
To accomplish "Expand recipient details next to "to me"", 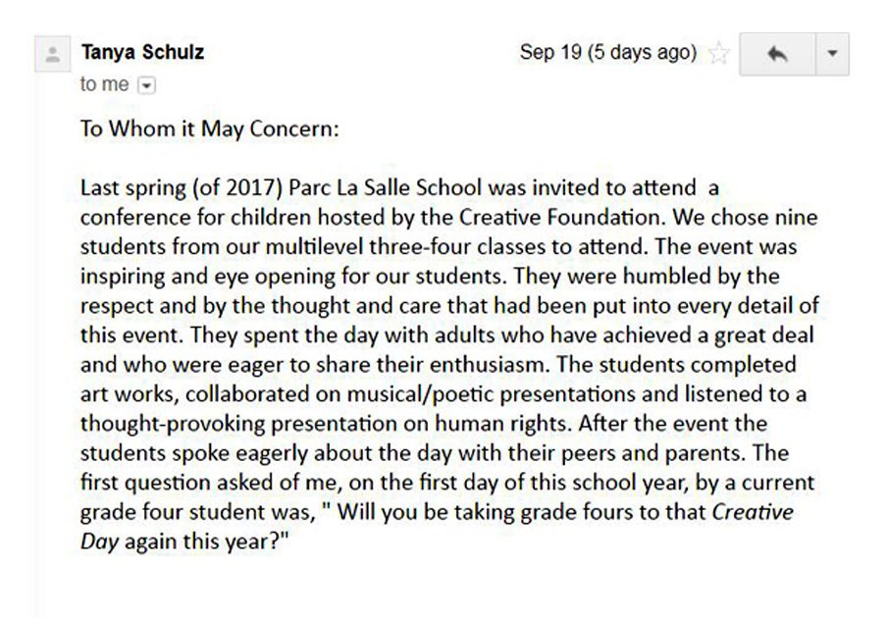I will click(x=147, y=85).
